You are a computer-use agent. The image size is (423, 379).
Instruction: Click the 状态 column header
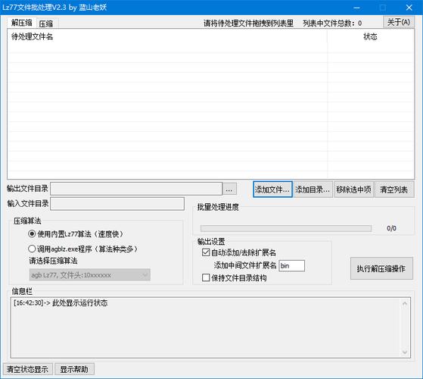coord(370,36)
